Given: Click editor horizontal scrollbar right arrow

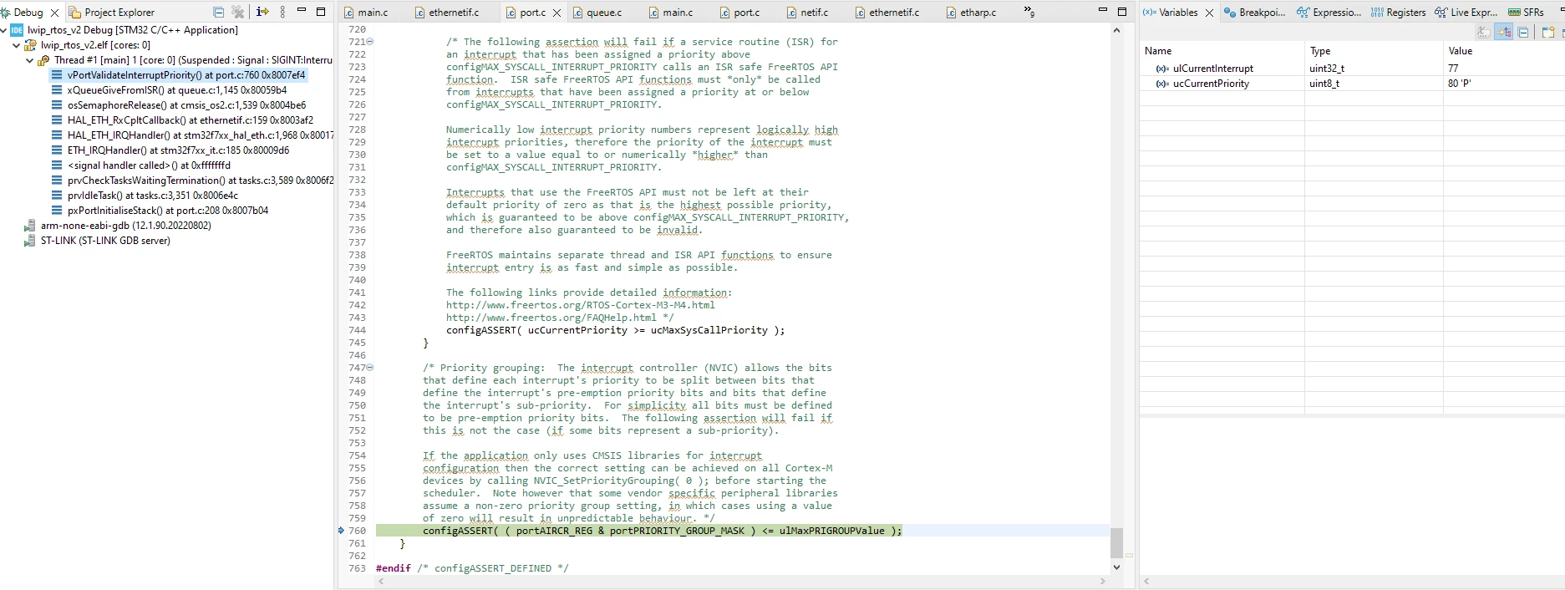Looking at the screenshot, I should 1103,582.
